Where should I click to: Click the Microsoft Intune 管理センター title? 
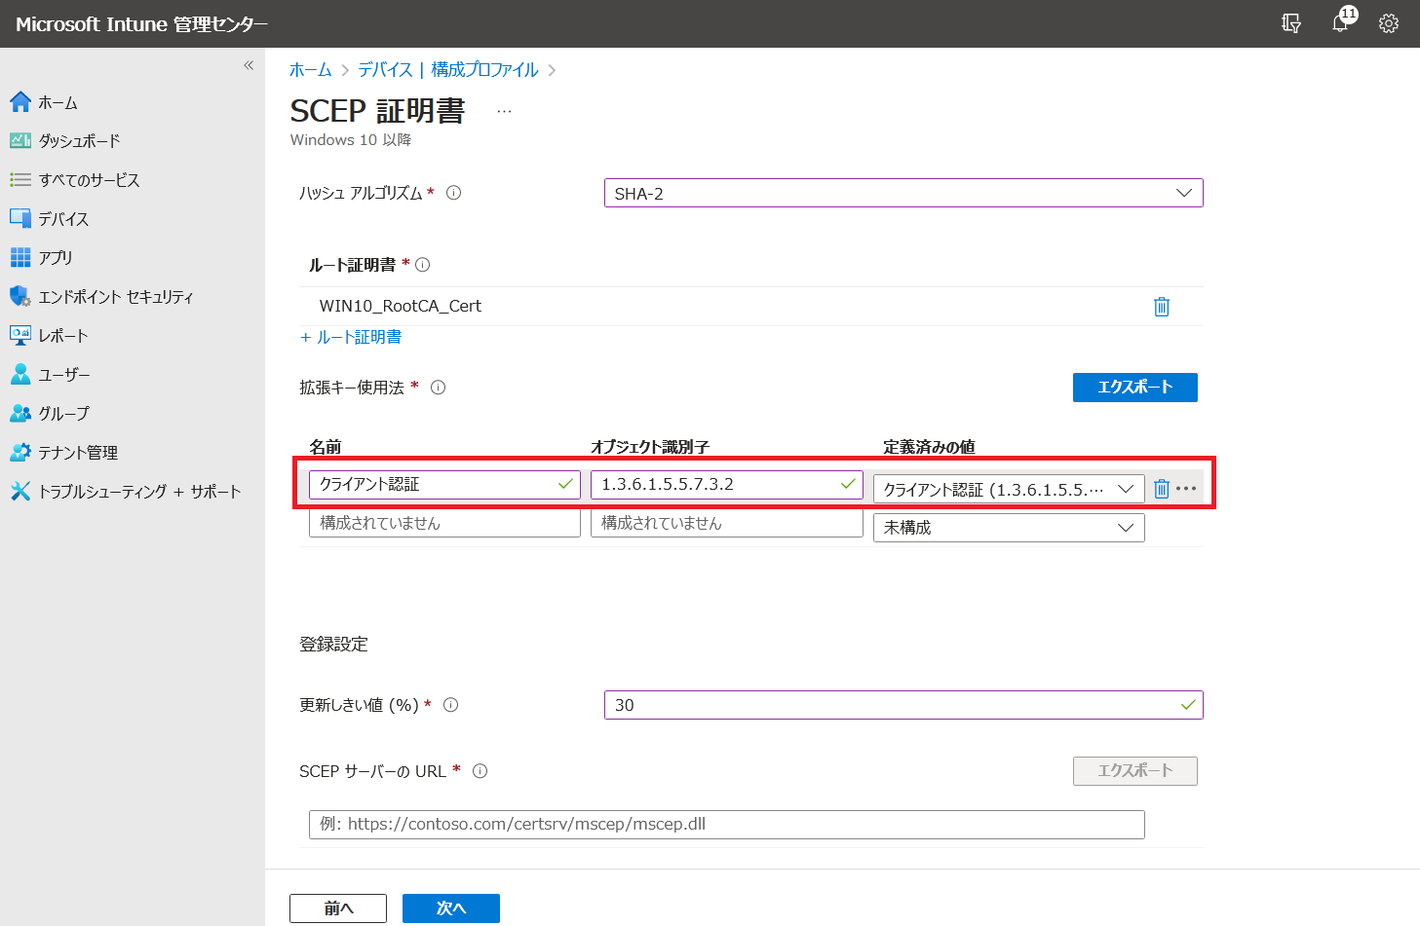coord(142,24)
